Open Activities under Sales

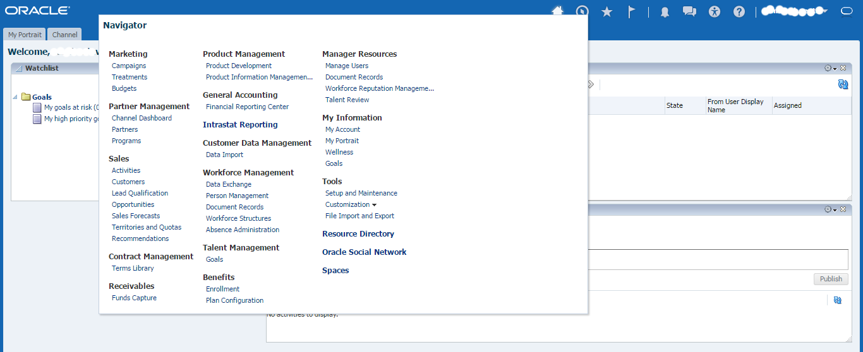(126, 170)
